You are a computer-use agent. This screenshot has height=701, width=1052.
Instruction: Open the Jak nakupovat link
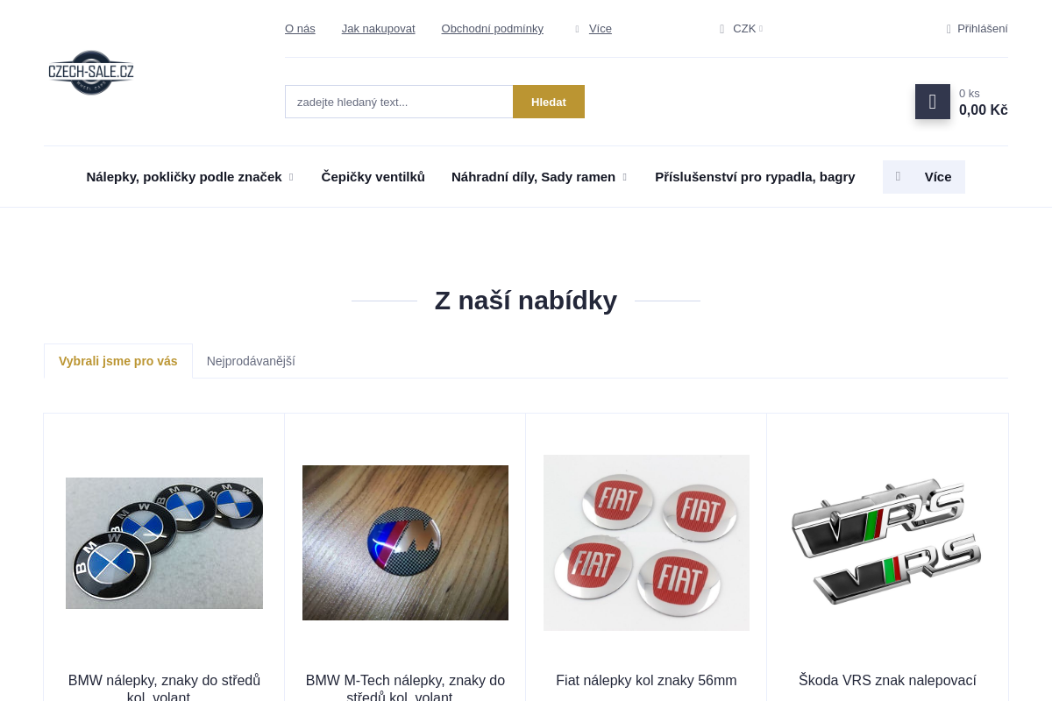point(379,29)
